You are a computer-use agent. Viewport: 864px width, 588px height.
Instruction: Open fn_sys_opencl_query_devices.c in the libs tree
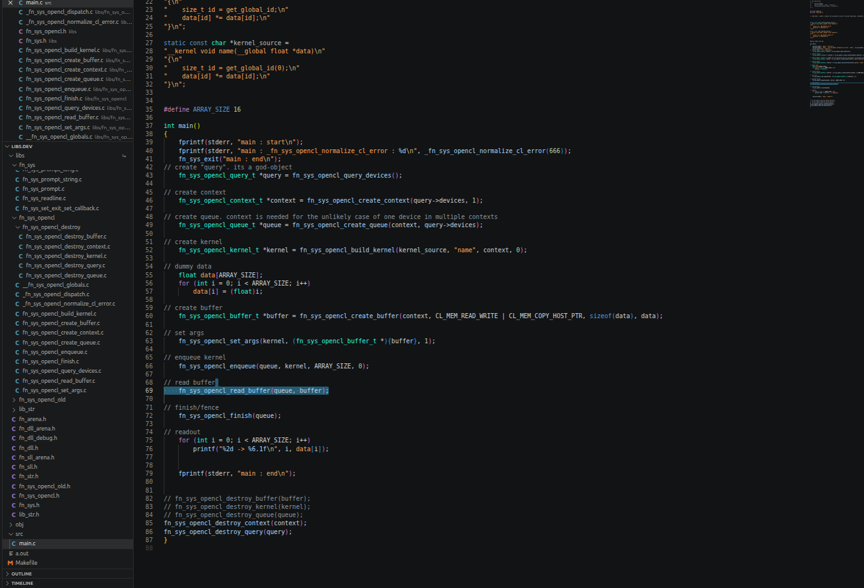67,371
